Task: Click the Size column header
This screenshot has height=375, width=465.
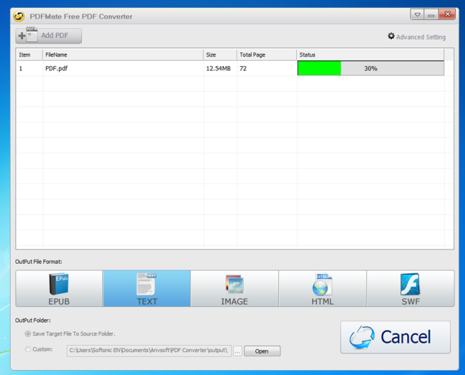Action: point(220,55)
